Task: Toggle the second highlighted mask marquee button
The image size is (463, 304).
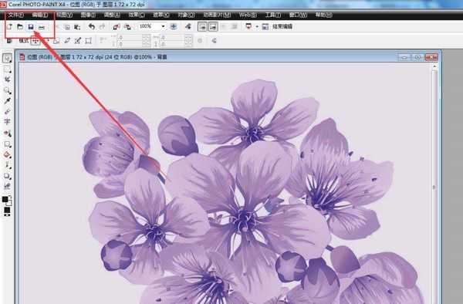Action: pos(213,27)
